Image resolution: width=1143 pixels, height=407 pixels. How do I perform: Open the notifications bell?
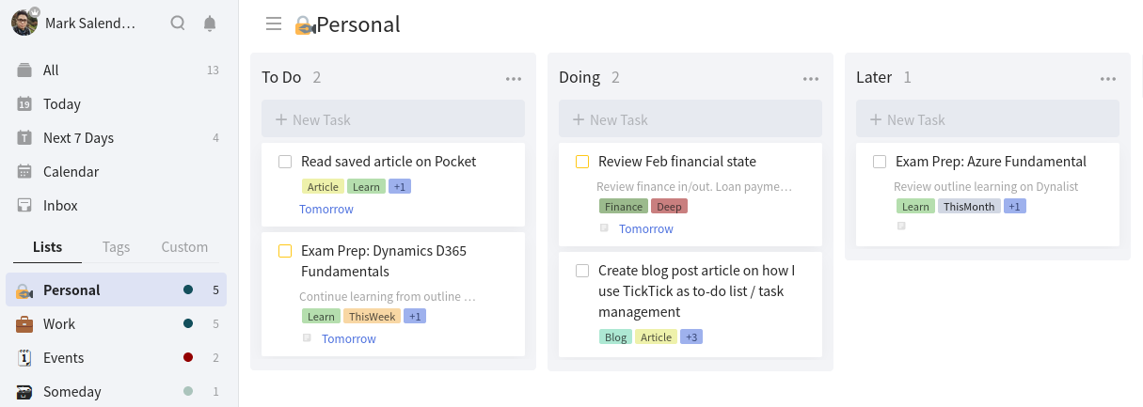210,23
